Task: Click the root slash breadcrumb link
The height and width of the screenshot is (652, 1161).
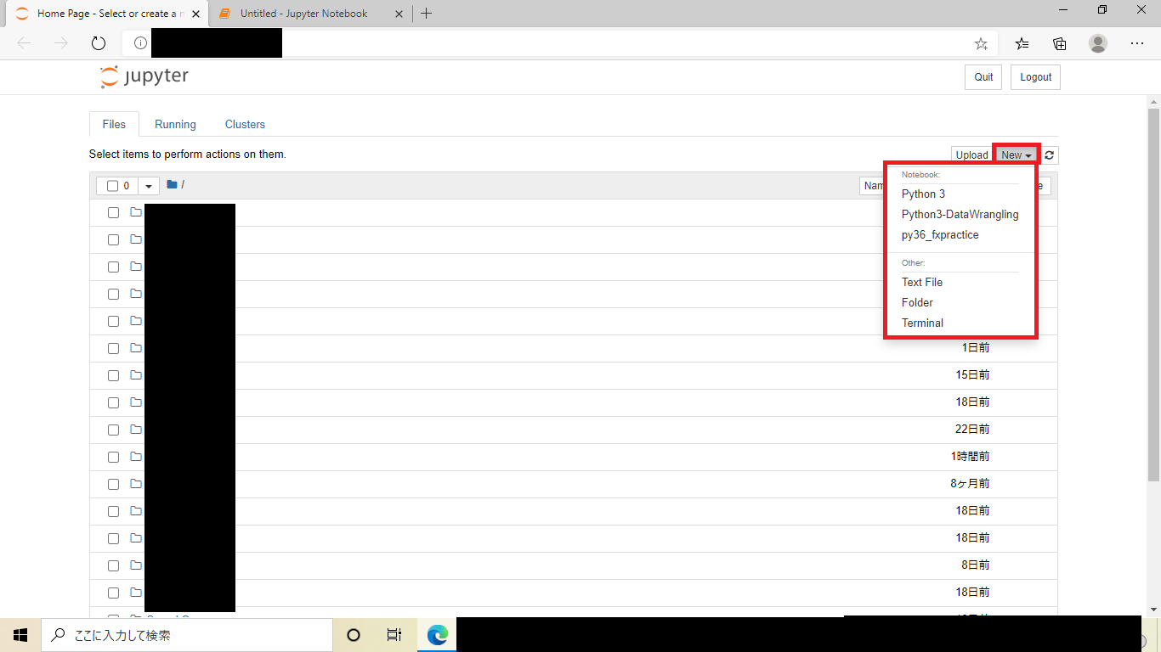Action: [x=183, y=185]
